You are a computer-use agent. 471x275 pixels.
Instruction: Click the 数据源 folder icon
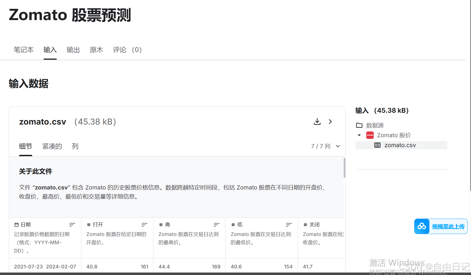click(x=359, y=125)
